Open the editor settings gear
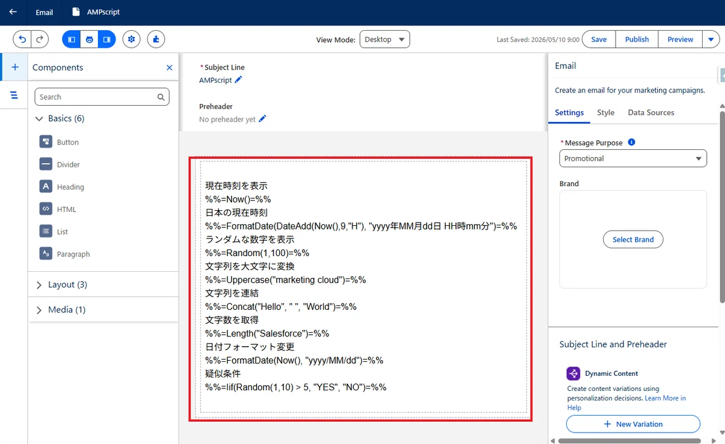Screen dimensions: 725x444 pyautogui.click(x=132, y=39)
